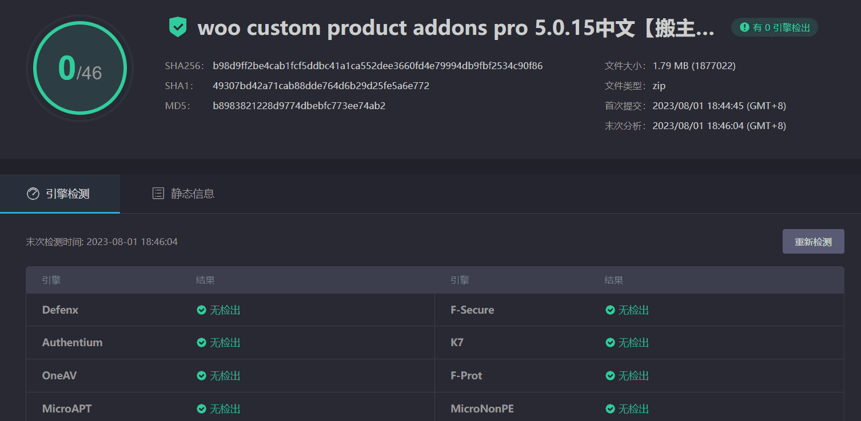Click the exclamation icon in detection badge
The width and height of the screenshot is (861, 421).
pyautogui.click(x=744, y=27)
